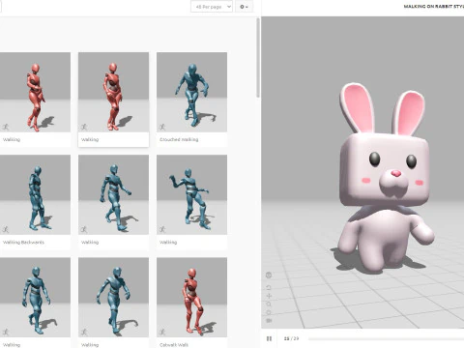Click the reset camera curved-arrow icon
Image resolution: width=464 pixels, height=348 pixels.
pyautogui.click(x=269, y=287)
